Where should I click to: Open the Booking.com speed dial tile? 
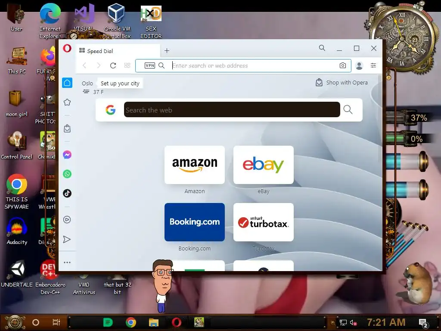point(195,222)
